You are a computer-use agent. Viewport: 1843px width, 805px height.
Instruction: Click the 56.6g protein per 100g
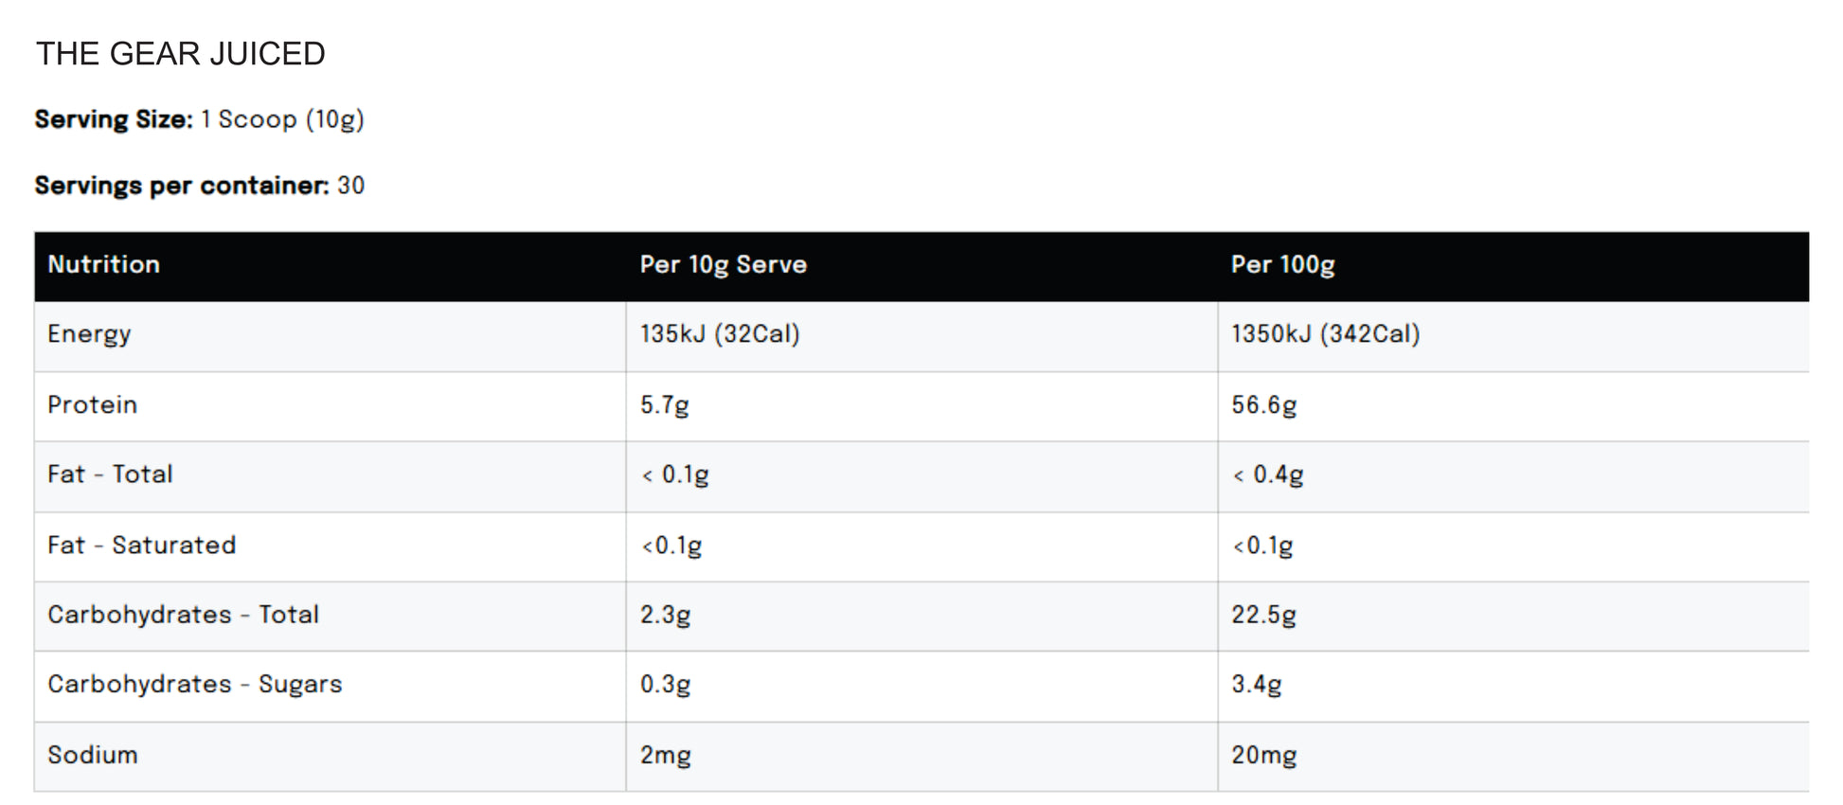[x=1264, y=405]
